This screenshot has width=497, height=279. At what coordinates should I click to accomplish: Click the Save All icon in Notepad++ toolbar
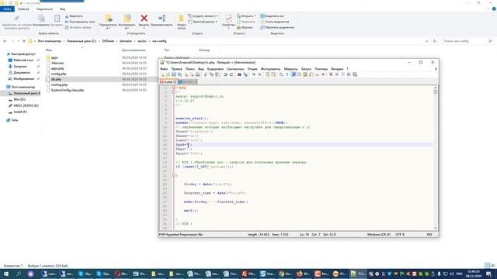(x=179, y=74)
